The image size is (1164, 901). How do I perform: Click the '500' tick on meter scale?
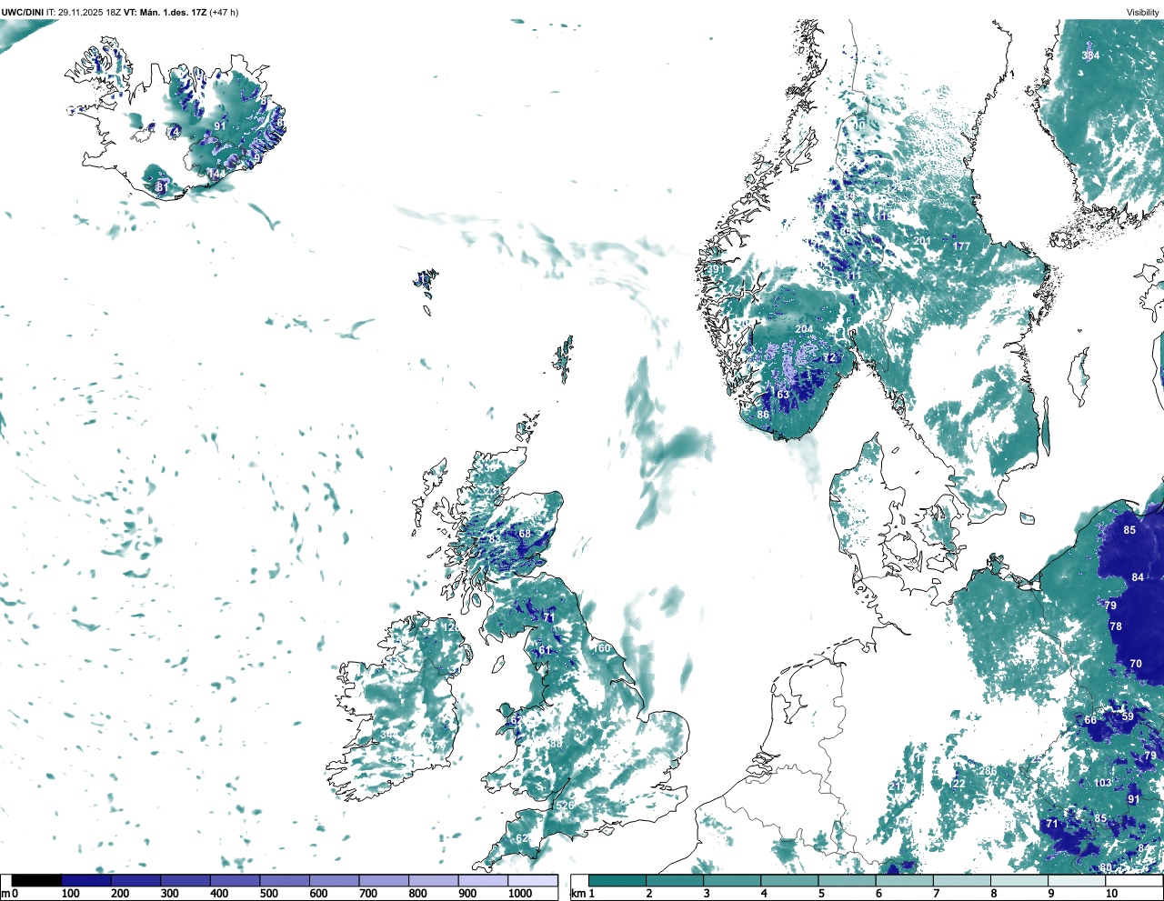[x=269, y=894]
